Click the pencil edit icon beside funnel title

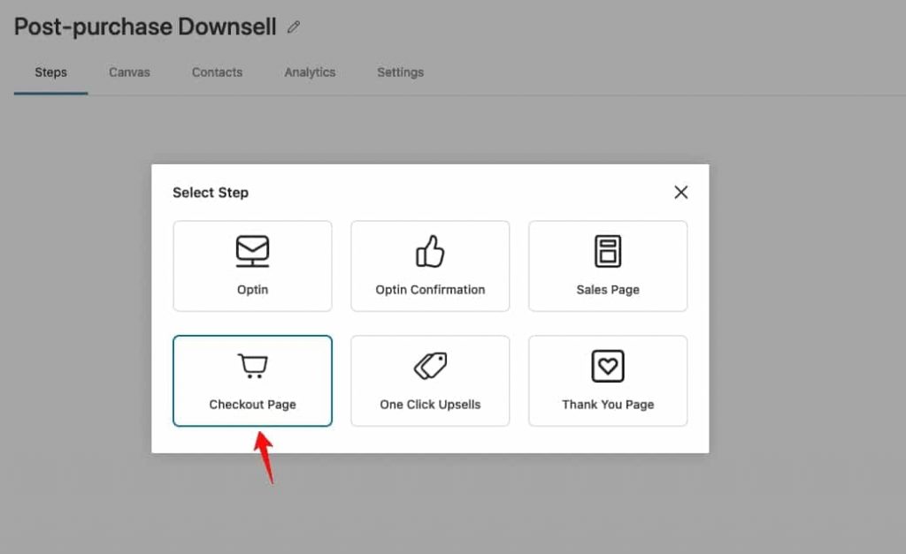tap(294, 27)
